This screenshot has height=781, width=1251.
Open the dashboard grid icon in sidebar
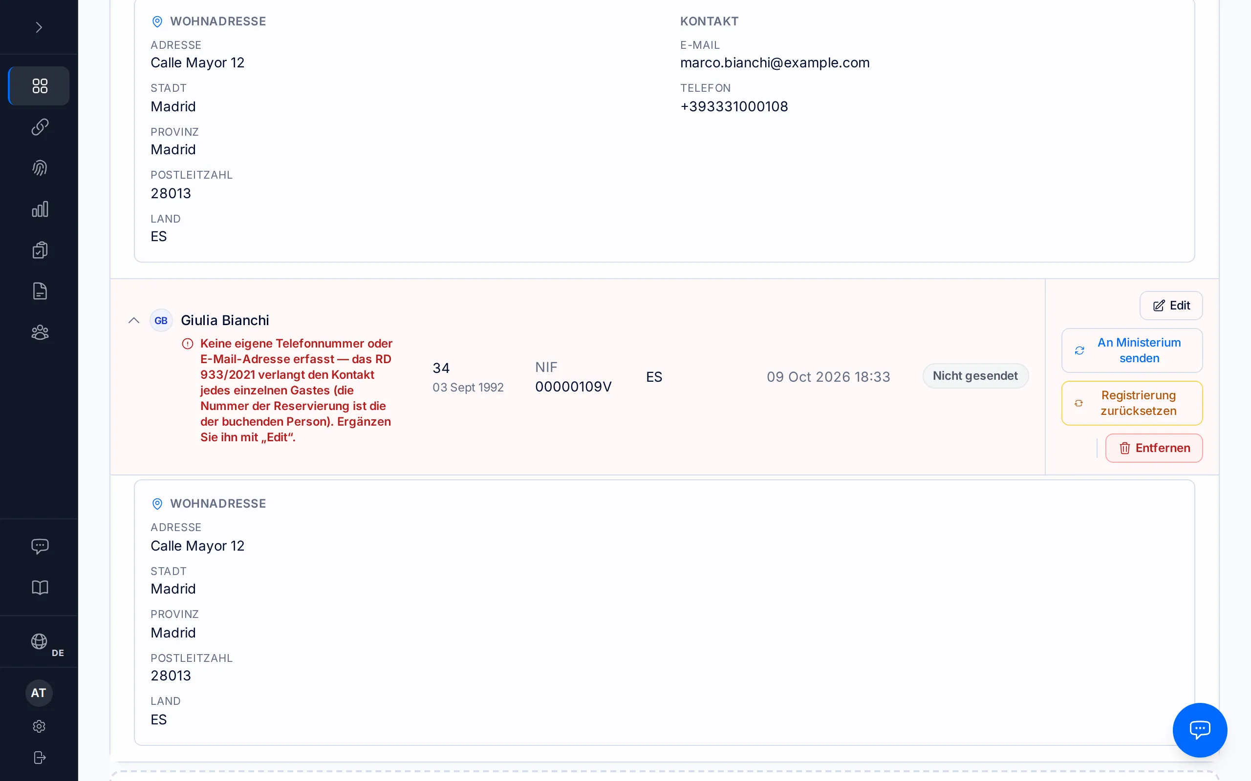pyautogui.click(x=39, y=86)
